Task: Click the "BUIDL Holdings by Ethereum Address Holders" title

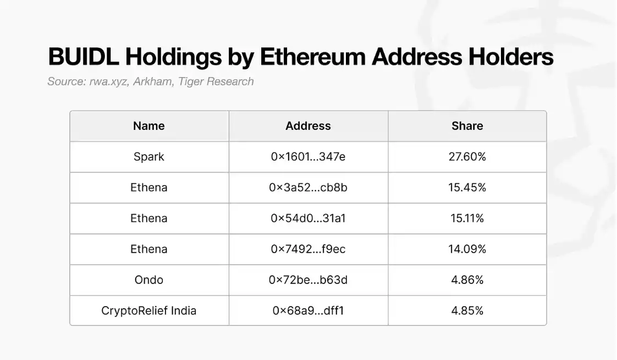Action: click(300, 57)
